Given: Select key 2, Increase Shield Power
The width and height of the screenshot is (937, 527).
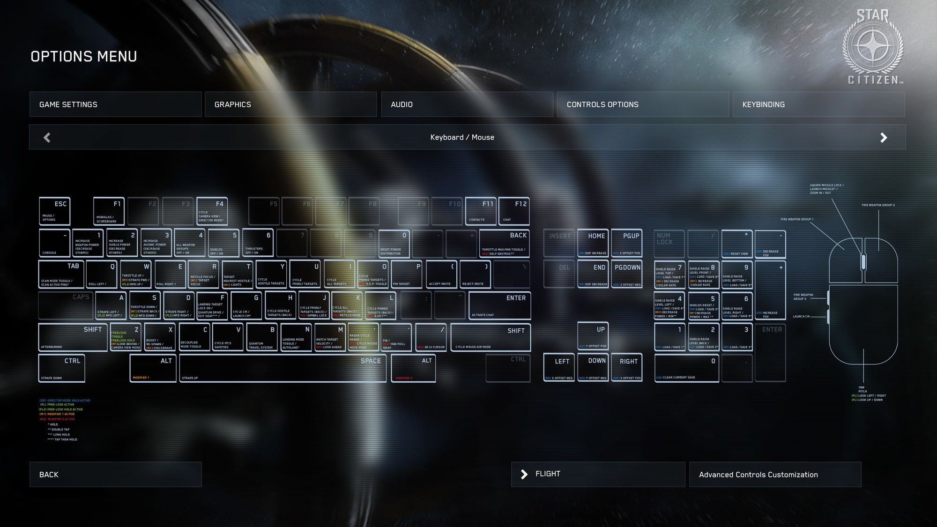Looking at the screenshot, I should click(122, 243).
